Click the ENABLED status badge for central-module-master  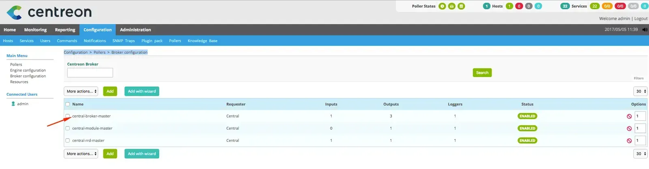pyautogui.click(x=527, y=128)
